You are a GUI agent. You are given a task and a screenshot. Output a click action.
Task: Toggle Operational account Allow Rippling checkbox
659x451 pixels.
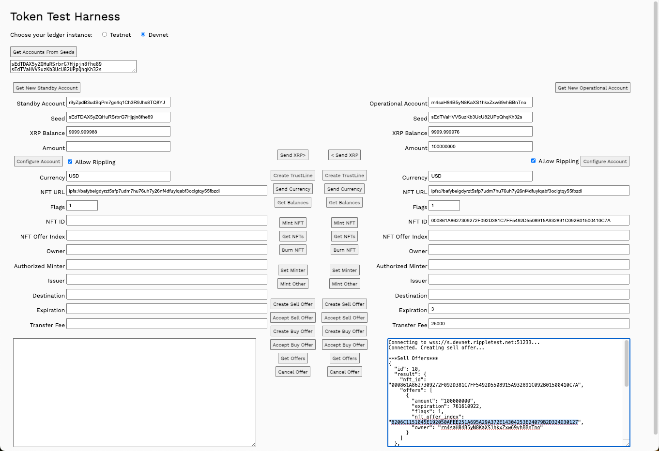point(534,161)
